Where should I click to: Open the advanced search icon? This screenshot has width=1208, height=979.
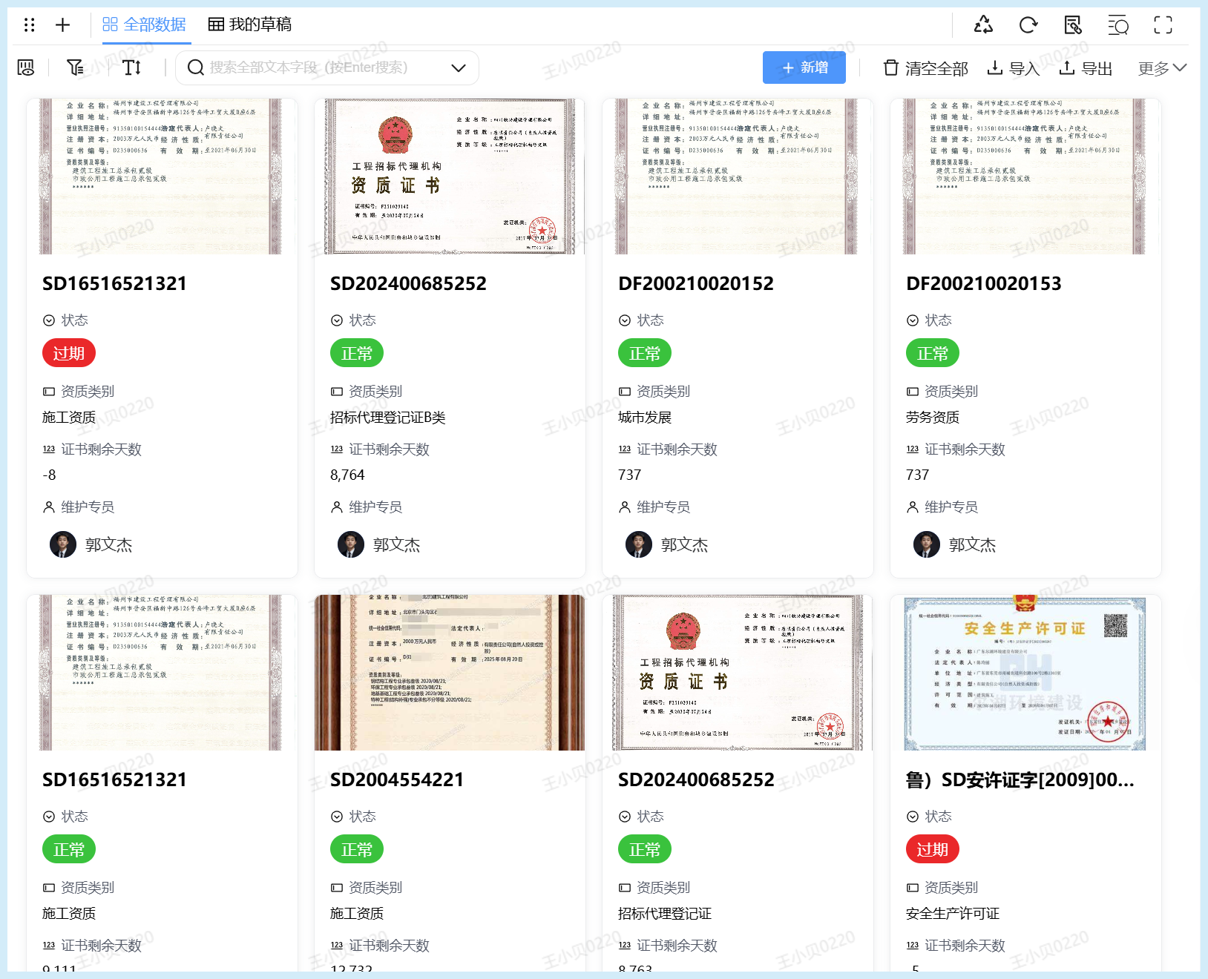(x=1117, y=24)
